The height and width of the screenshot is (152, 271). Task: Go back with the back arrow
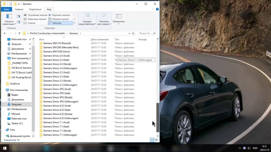coord(5,33)
